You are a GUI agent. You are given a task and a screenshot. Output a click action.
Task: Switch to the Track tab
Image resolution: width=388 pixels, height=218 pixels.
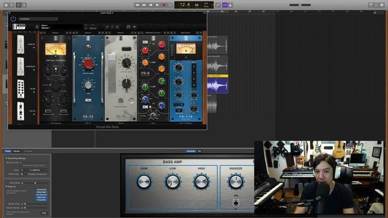[x=8, y=151]
